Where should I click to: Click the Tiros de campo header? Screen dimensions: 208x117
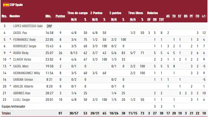click(x=77, y=13)
